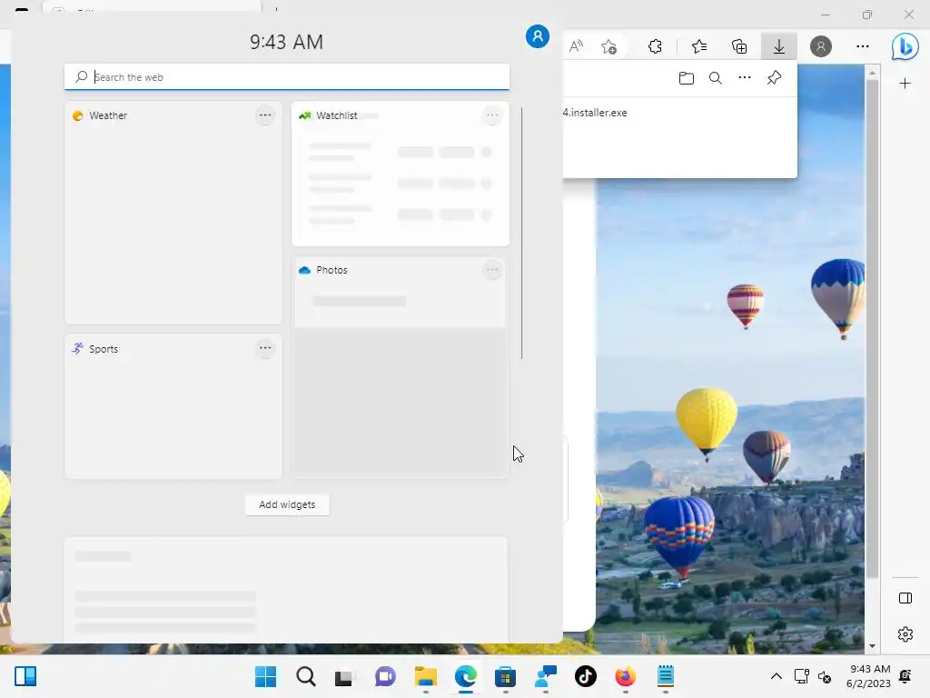
Task: Open Photos widget more options
Action: point(491,270)
